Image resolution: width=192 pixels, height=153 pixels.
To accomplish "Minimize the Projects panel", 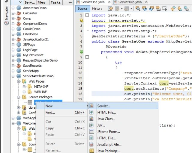I will point(70,2).
